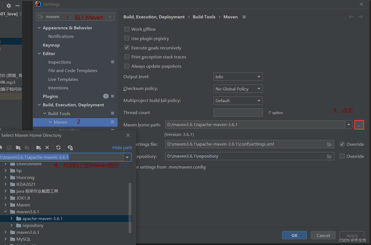Click project-level icon beside Inspections
The height and width of the screenshot is (245, 371).
tap(112, 62)
